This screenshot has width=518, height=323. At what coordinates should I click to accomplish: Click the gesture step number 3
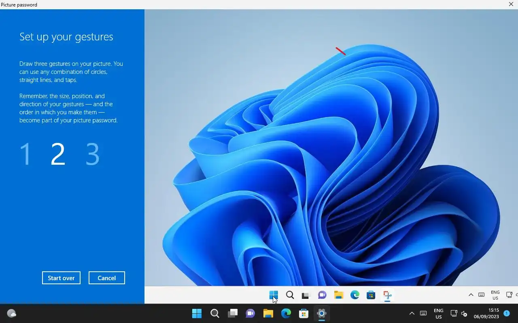click(x=93, y=154)
